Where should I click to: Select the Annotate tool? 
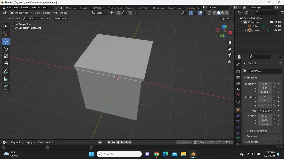coord(6,72)
